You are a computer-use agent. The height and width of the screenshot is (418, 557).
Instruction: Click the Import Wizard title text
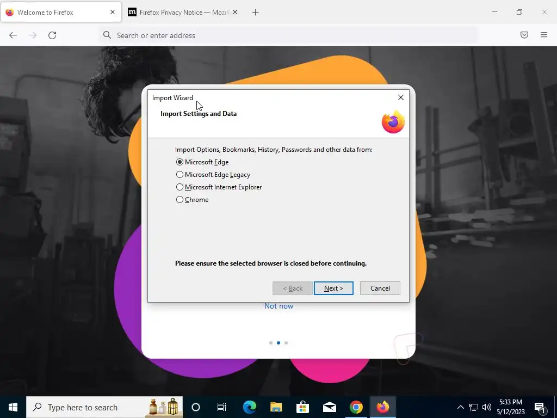pyautogui.click(x=172, y=98)
